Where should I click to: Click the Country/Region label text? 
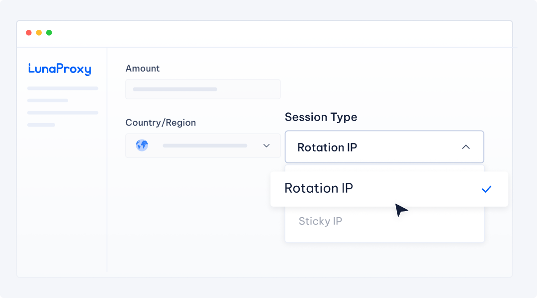tap(161, 123)
